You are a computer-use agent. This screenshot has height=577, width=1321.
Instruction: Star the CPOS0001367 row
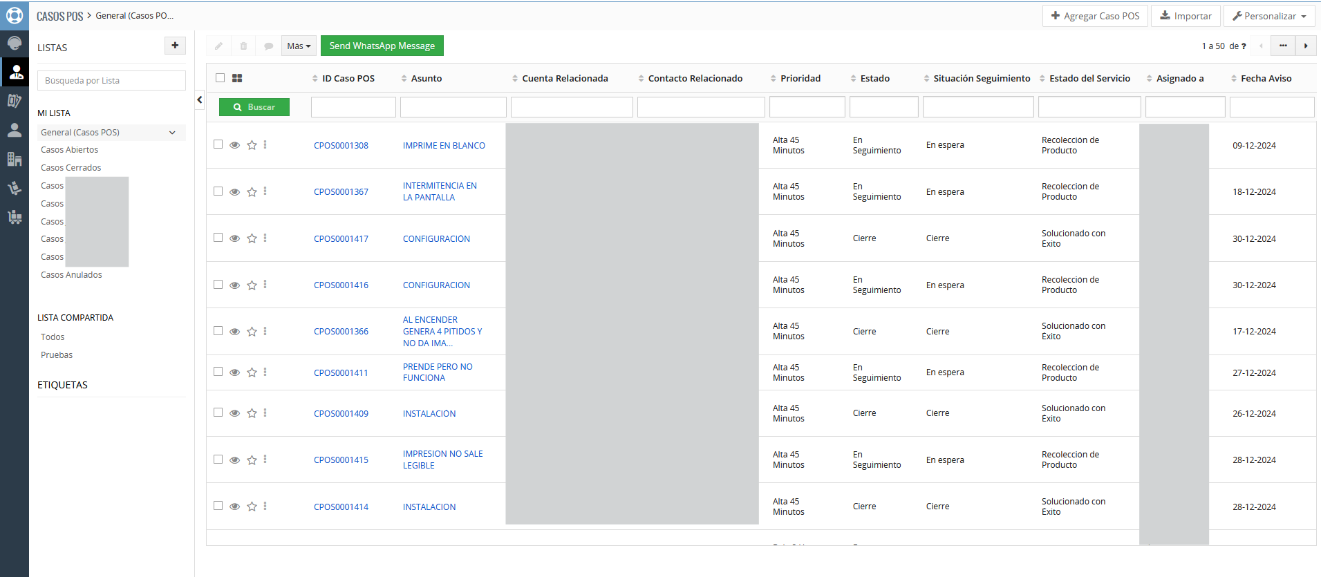(x=252, y=192)
